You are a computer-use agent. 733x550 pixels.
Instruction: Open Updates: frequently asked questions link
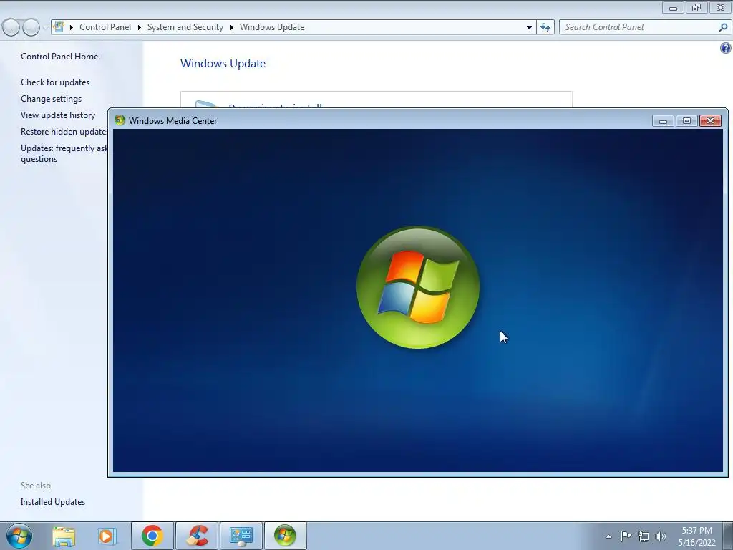tap(64, 153)
